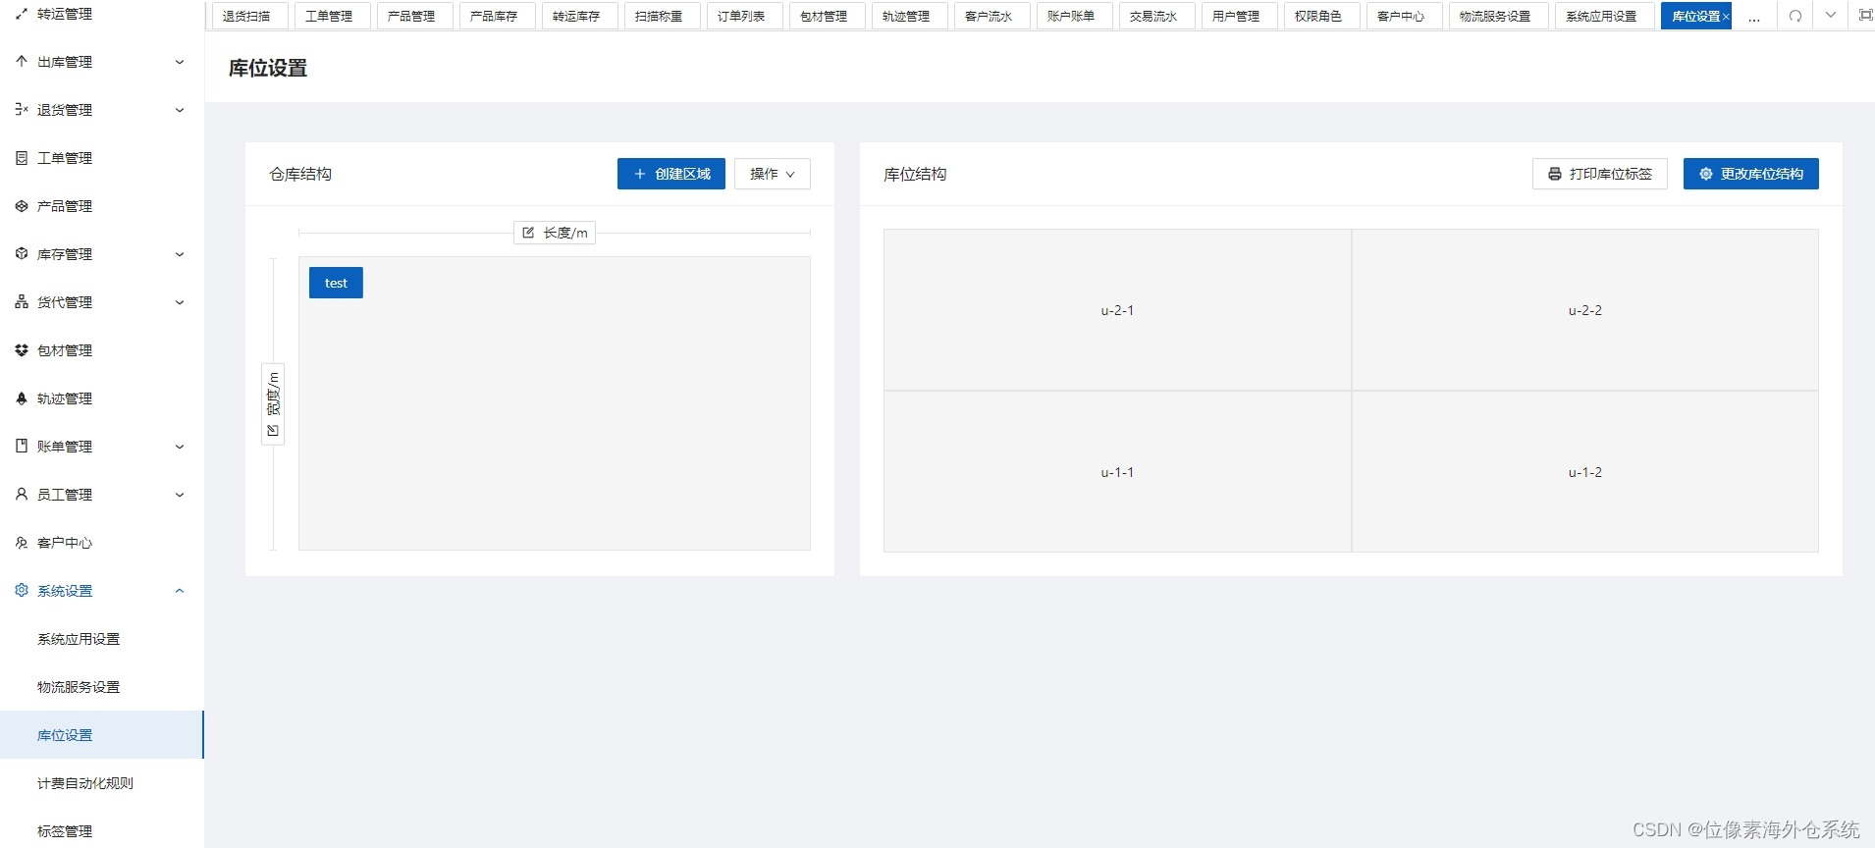Expand the 货代管理 menu chevron
Screen dimensions: 1875x848
tap(180, 302)
